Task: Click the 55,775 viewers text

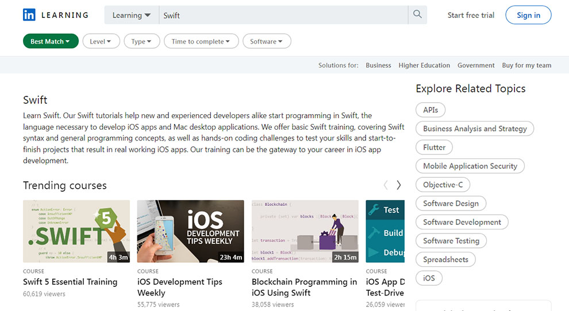Action: pyautogui.click(x=158, y=305)
